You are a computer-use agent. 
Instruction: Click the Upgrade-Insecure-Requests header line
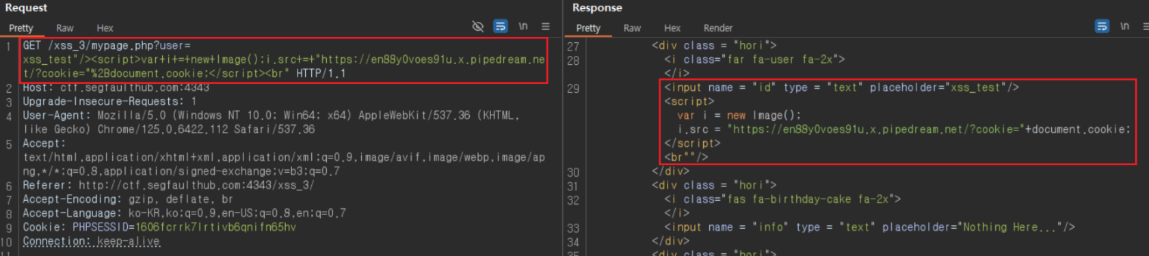[109, 101]
